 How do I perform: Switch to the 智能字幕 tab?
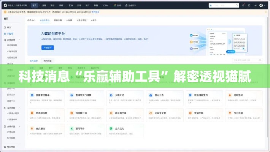pos(58,20)
